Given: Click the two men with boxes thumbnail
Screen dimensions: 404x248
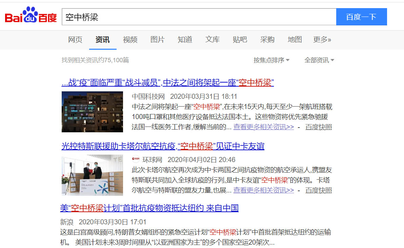Looking at the screenshot, I should click(x=92, y=175).
